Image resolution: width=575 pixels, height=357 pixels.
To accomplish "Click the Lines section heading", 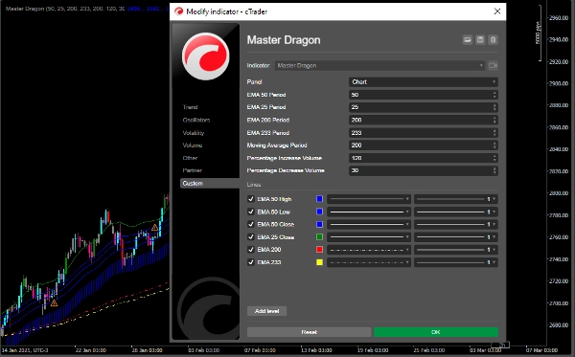I will (254, 185).
